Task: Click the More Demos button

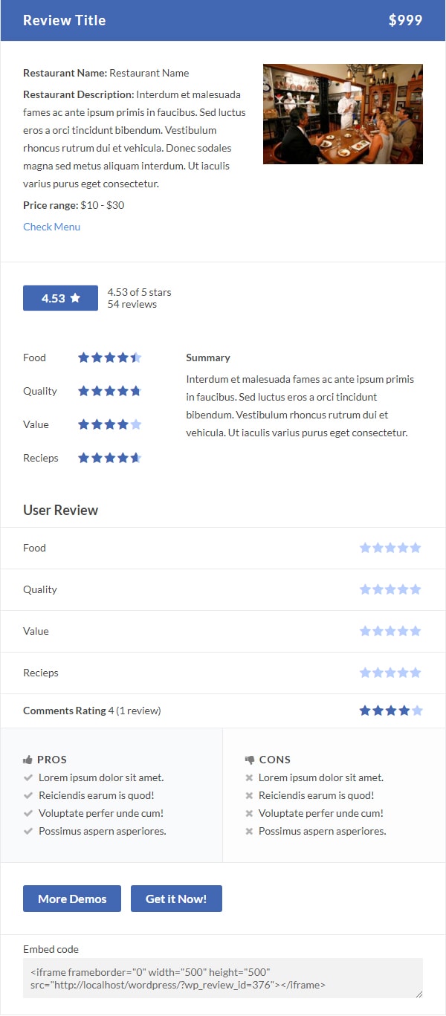Action: (x=72, y=899)
